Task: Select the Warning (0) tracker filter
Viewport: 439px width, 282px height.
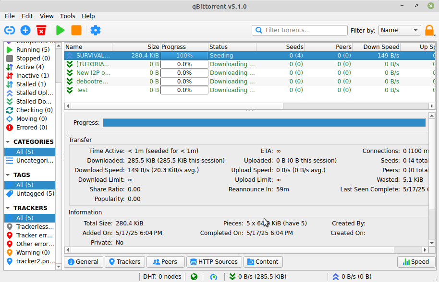Action: pyautogui.click(x=30, y=253)
